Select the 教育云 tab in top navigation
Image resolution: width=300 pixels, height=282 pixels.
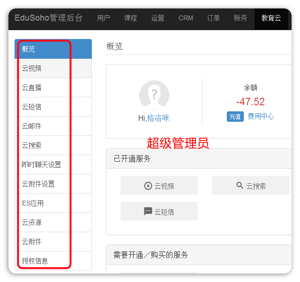click(271, 18)
